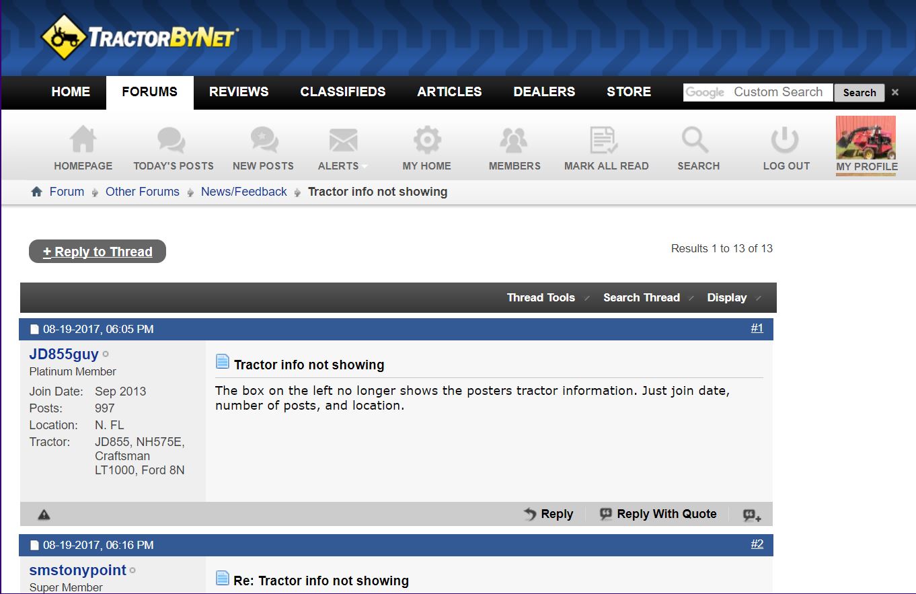Image resolution: width=916 pixels, height=594 pixels.
Task: Open the Thread Tools dropdown
Action: [547, 297]
